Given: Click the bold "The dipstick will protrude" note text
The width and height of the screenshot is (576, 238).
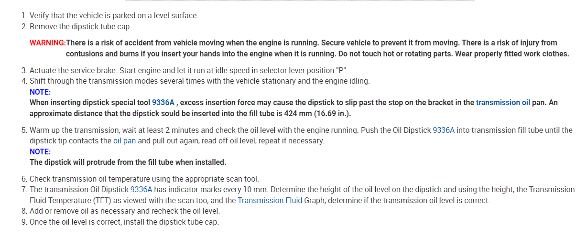Looking at the screenshot, I should 128,162.
